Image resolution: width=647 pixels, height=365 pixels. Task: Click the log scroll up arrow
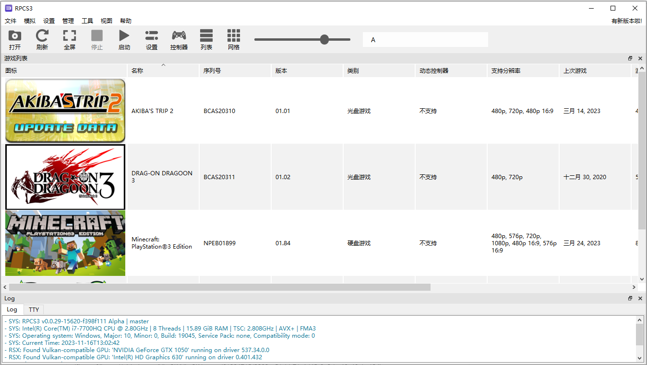coord(640,320)
